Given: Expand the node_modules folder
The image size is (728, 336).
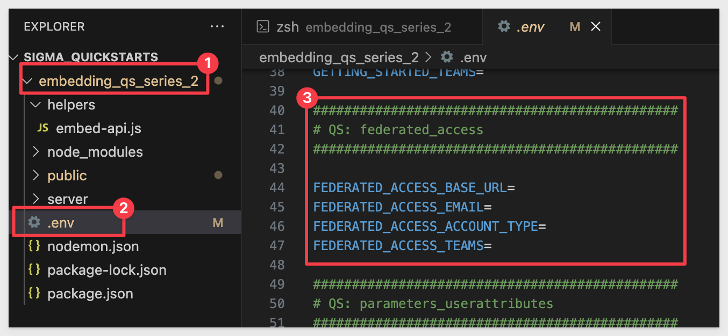Looking at the screenshot, I should (36, 152).
